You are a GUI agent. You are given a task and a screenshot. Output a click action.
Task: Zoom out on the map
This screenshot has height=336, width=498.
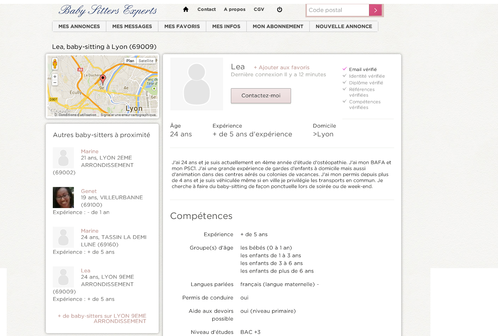[55, 83]
